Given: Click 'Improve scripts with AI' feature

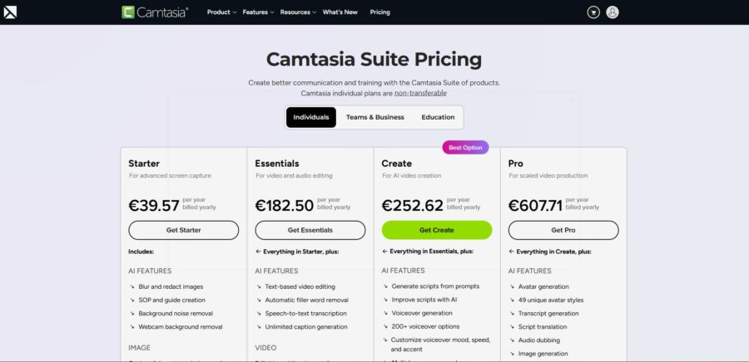Looking at the screenshot, I should click(x=424, y=300).
